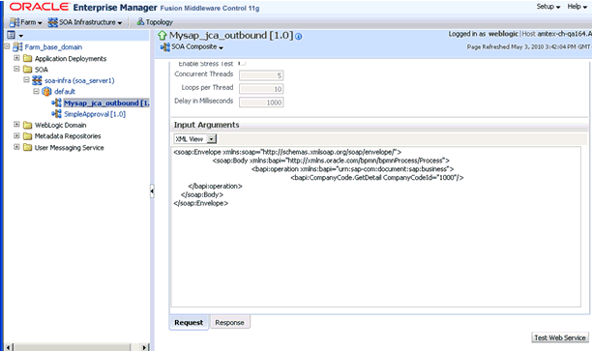The height and width of the screenshot is (351, 592).
Task: Collapse the SOA folder node
Action: click(x=16, y=69)
